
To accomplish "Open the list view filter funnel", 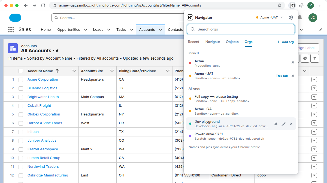I will pos(315,58).
